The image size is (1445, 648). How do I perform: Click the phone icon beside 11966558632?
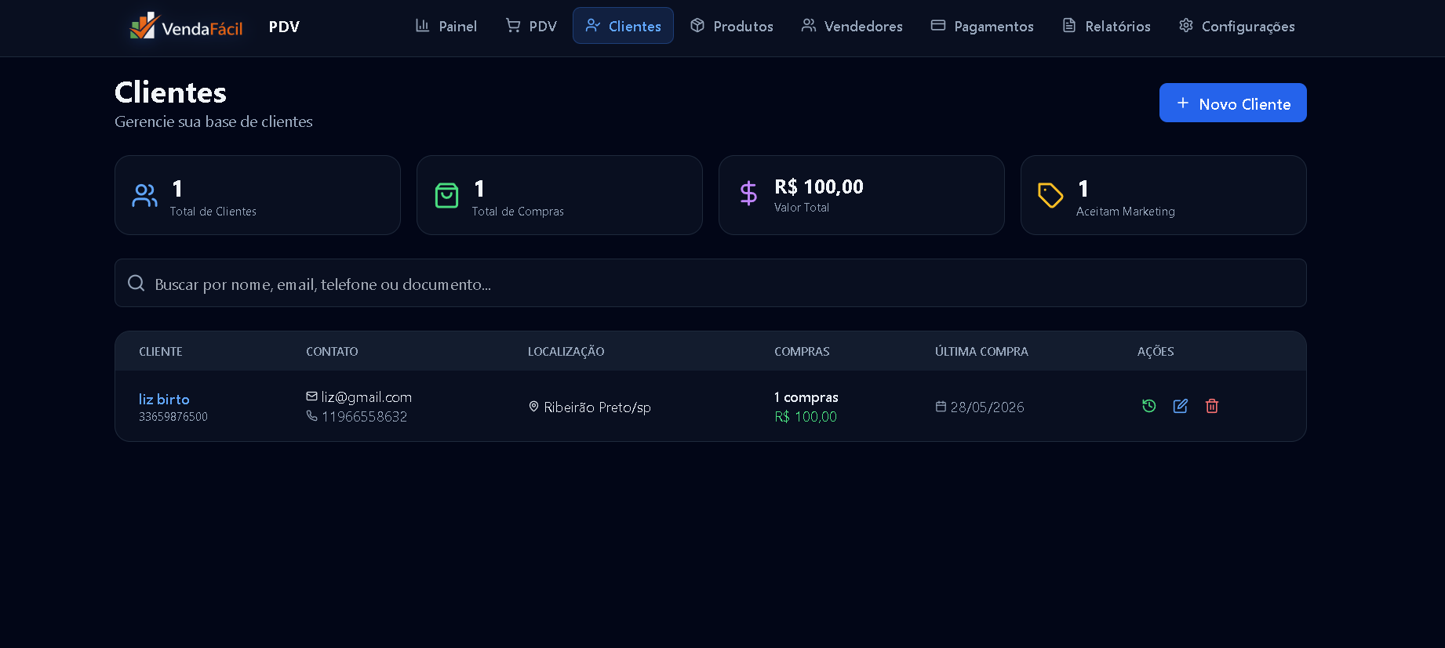pos(312,416)
